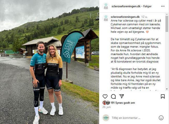Save post using the bookmark icon
This screenshot has height=124, width=169.
click(163, 96)
